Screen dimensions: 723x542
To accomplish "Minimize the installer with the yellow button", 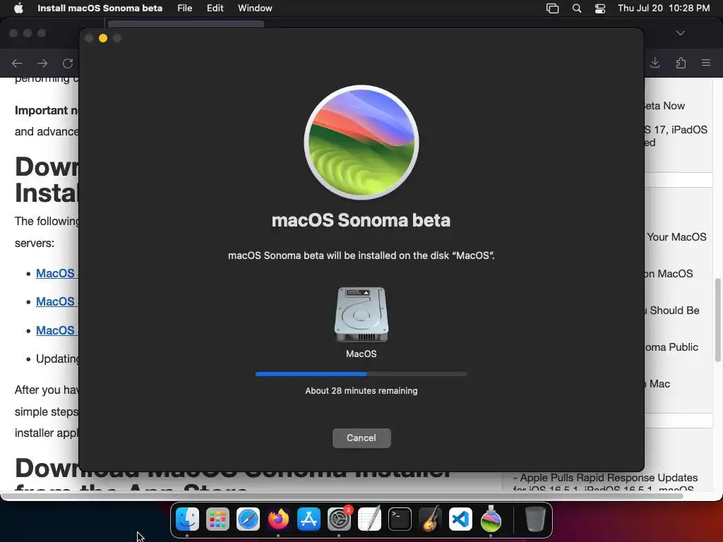I will click(x=103, y=38).
